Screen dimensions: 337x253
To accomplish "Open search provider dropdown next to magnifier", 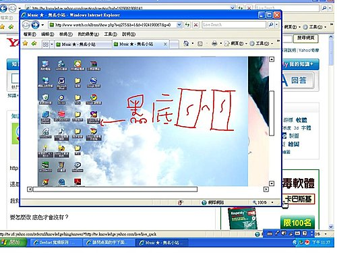I will [x=277, y=24].
